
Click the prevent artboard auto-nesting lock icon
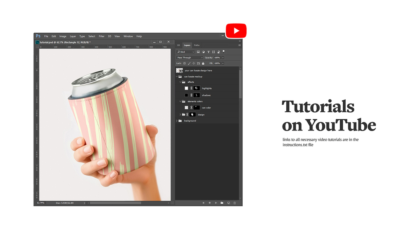tap(198, 63)
